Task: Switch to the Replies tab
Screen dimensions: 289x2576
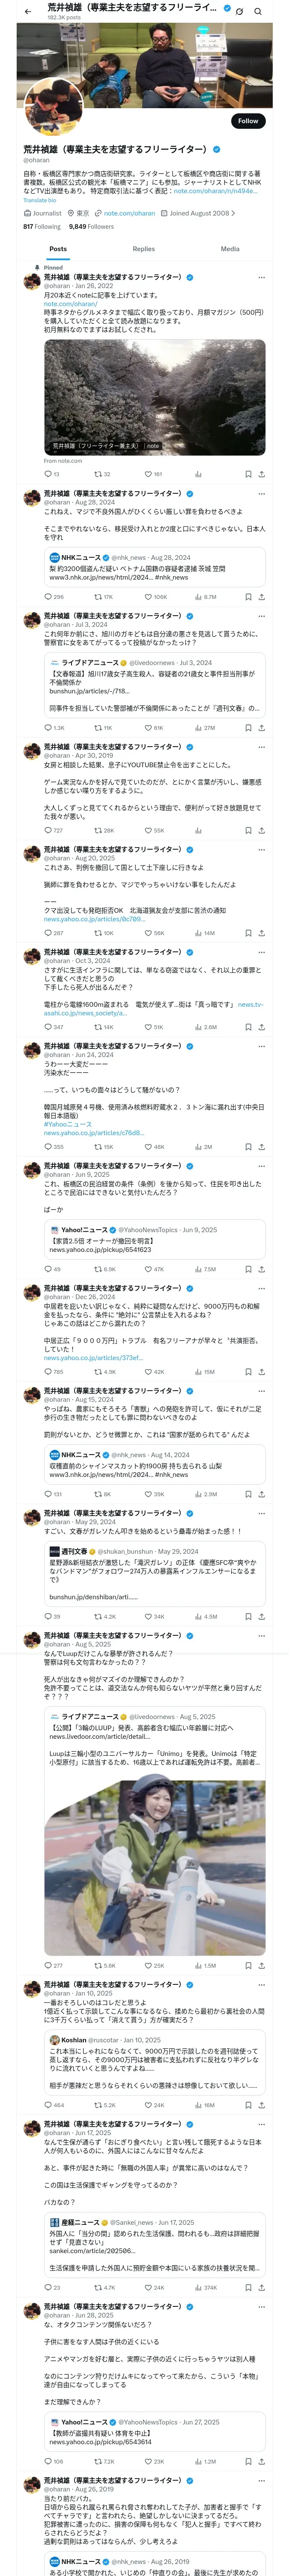Action: (143, 249)
